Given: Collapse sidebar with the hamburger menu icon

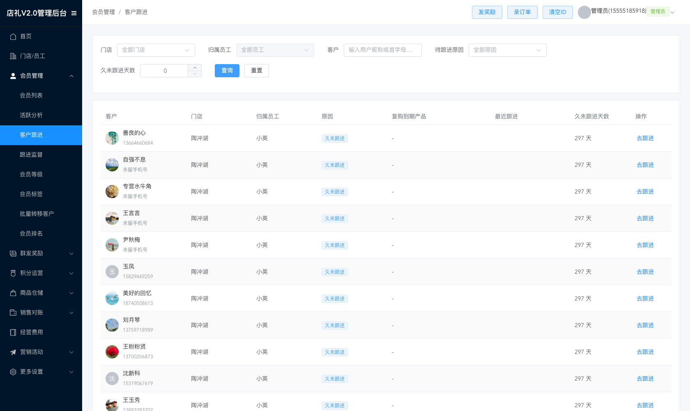Looking at the screenshot, I should pyautogui.click(x=74, y=13).
